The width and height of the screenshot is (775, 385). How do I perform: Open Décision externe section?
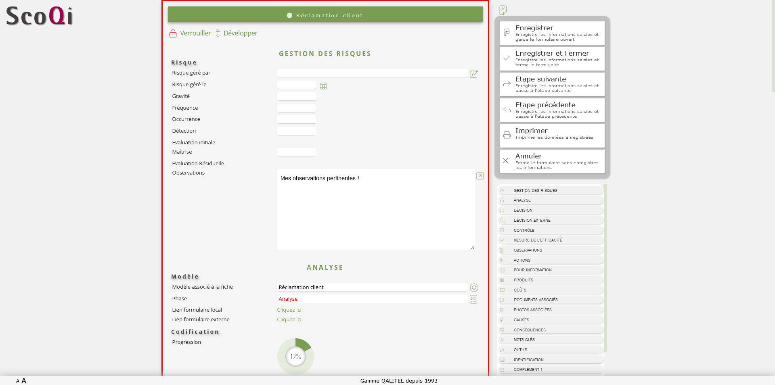pos(551,220)
